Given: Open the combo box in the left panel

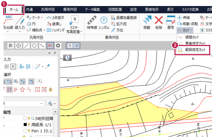Looking at the screenshot, I should 24,104.
